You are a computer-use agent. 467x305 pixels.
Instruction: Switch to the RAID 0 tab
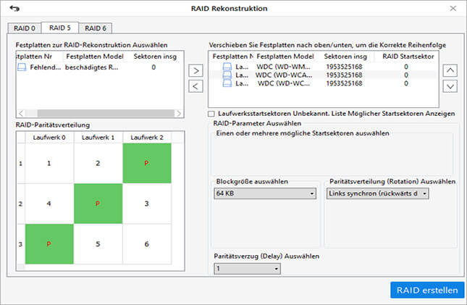(23, 28)
